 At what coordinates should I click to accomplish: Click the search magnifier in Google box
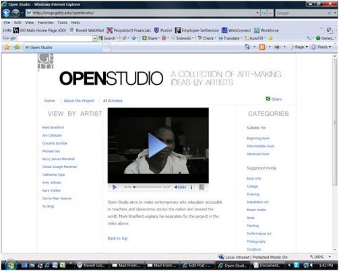point(330,13)
